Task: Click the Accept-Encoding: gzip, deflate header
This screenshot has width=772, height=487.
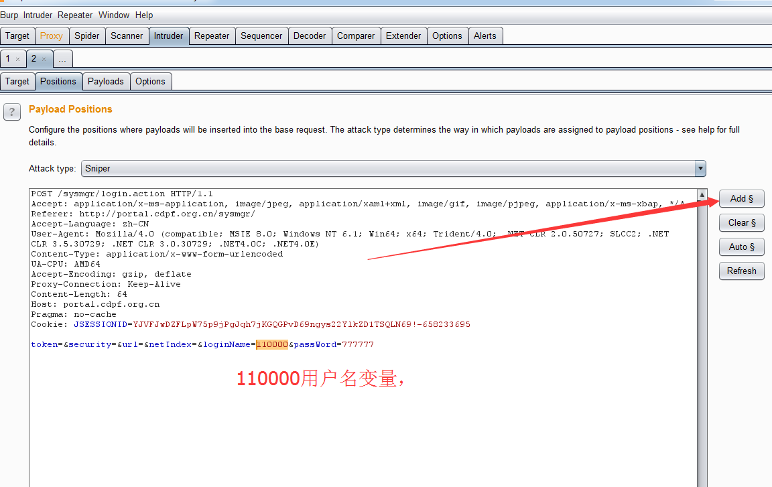Action: tap(111, 274)
